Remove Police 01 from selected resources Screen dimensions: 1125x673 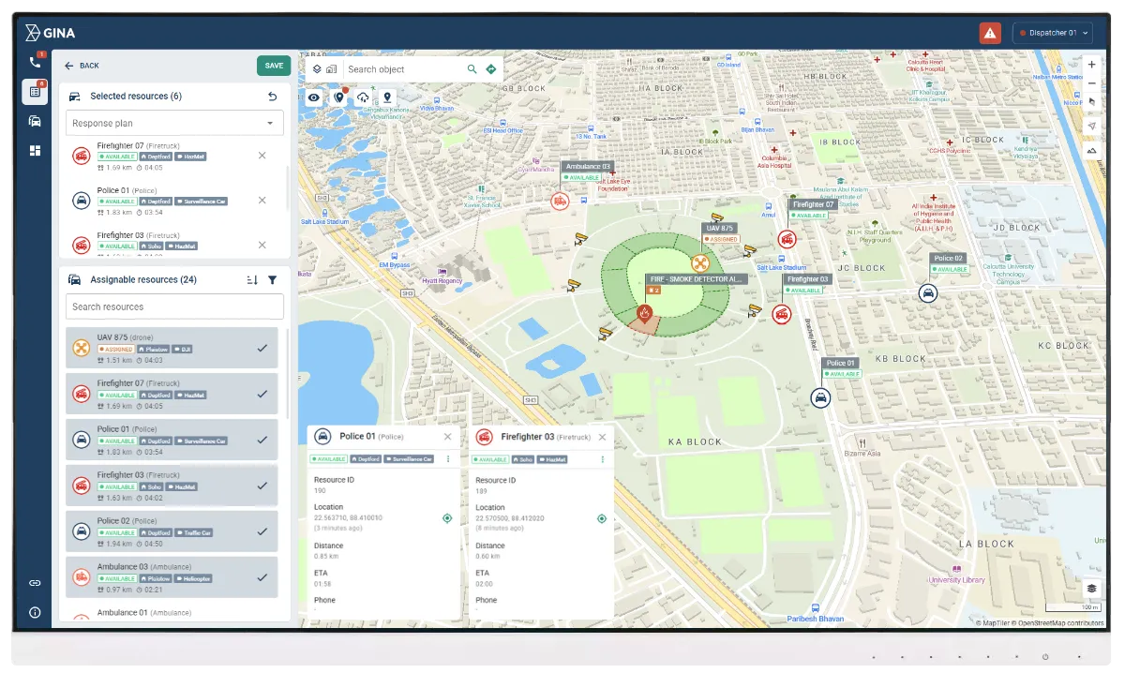pyautogui.click(x=262, y=200)
